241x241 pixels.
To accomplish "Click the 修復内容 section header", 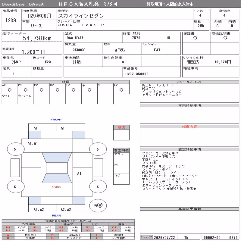I will click(x=189, y=127).
